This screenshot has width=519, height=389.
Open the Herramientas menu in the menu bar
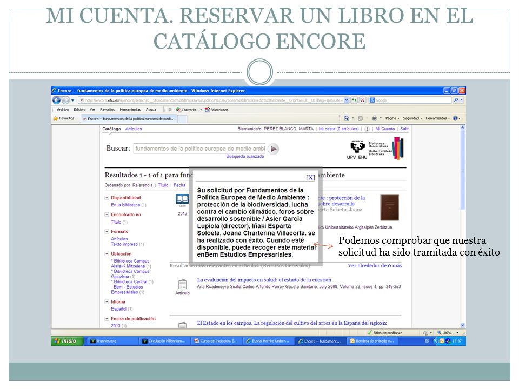tap(130, 110)
